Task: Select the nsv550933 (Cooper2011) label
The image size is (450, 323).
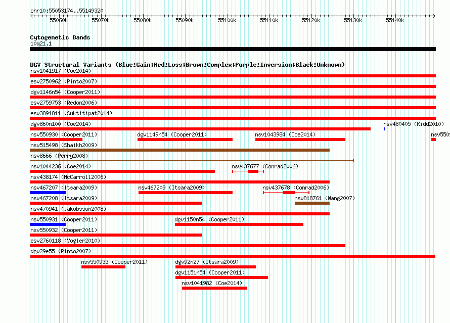Action: pos(114,262)
